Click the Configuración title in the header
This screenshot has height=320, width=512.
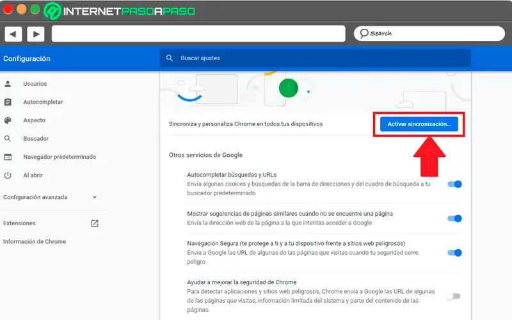tap(27, 59)
